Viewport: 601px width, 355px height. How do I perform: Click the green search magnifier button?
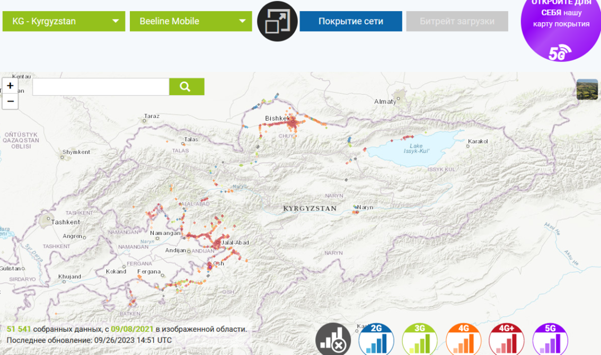[187, 87]
